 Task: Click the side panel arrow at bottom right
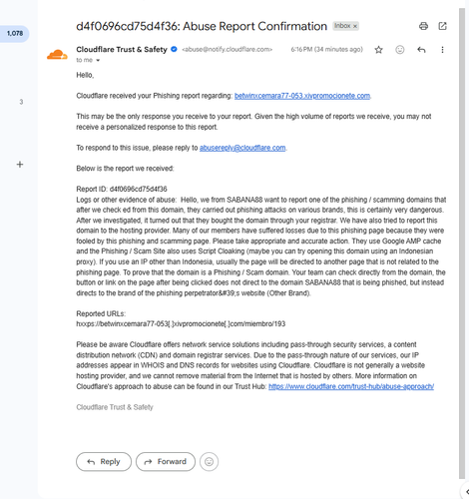tap(466, 491)
